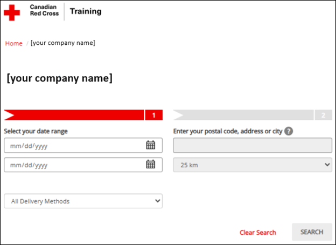Select the grey step 2 bar
The height and width of the screenshot is (245, 336).
253,115
